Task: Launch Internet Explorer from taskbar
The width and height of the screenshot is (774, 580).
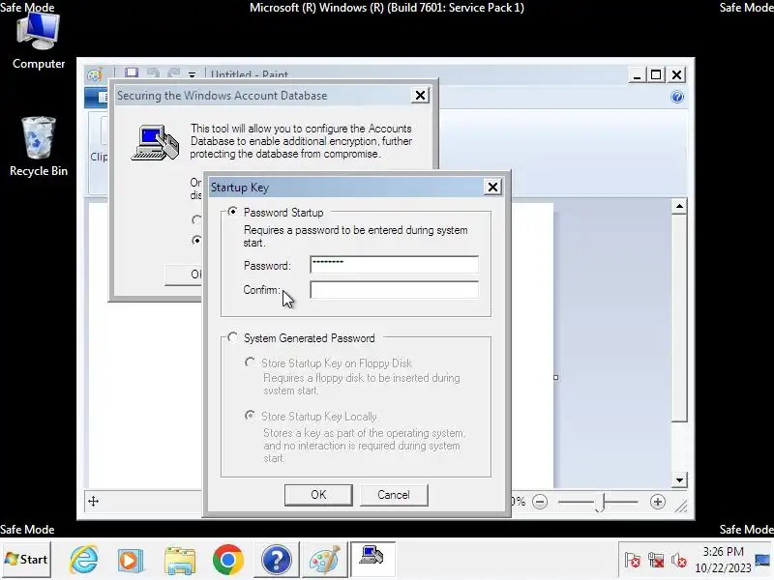Action: (83, 560)
